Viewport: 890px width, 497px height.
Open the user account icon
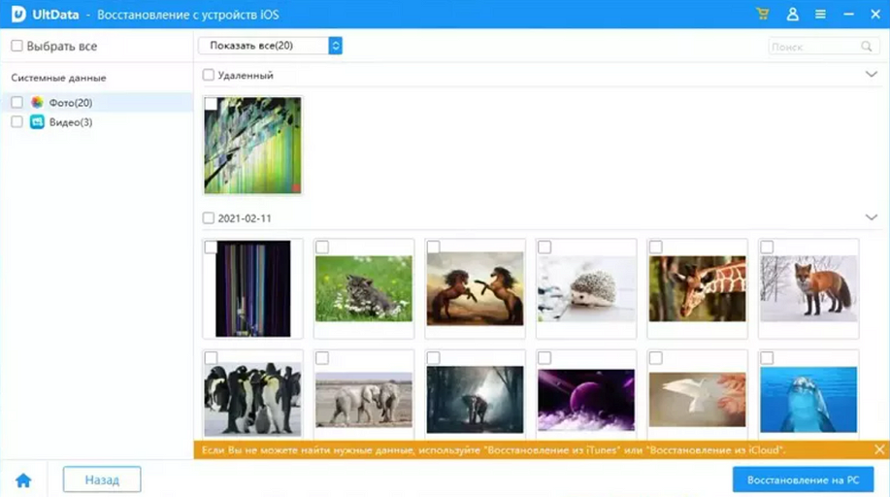coord(793,15)
